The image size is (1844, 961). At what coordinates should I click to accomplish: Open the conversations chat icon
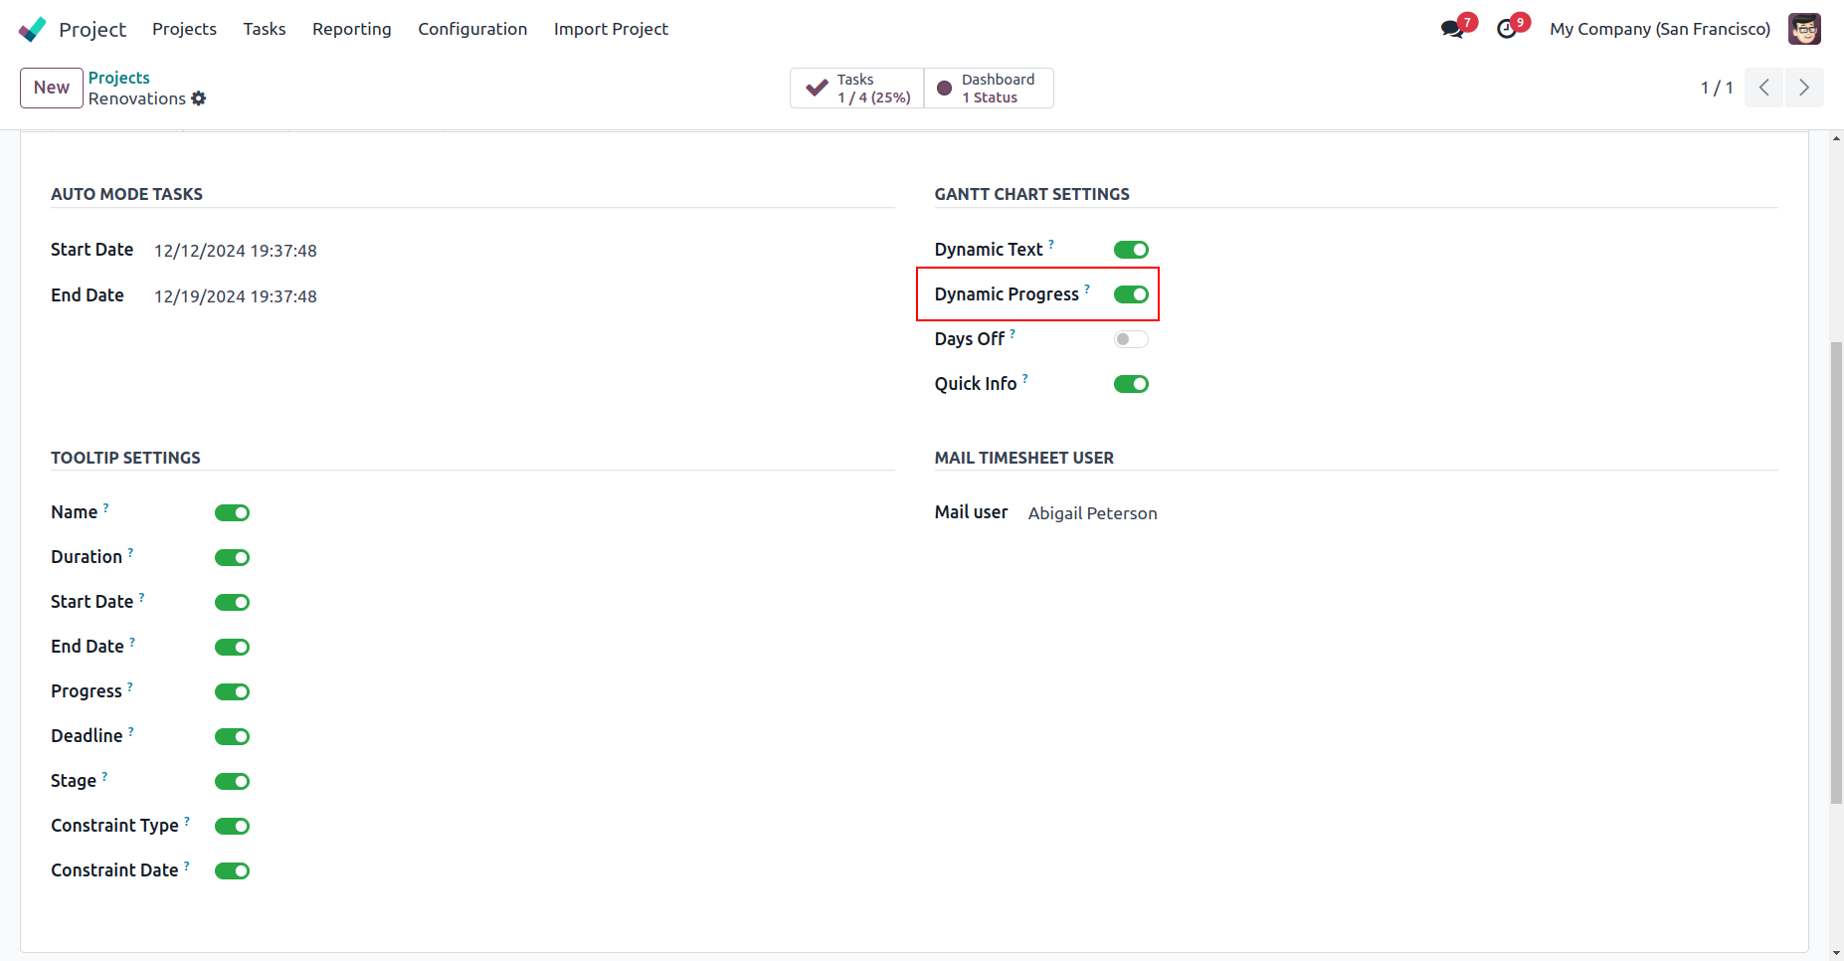pos(1452,29)
